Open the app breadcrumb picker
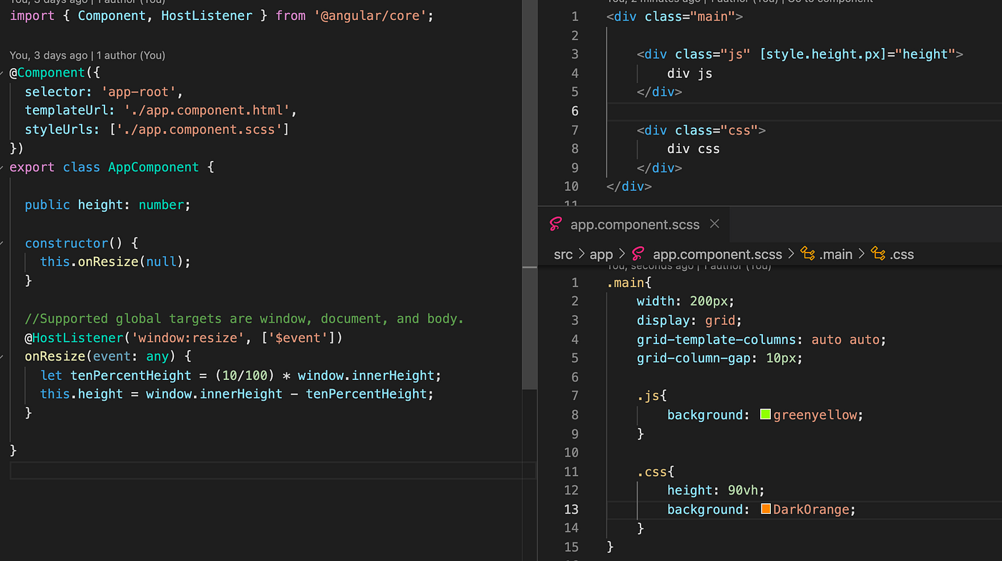1002x561 pixels. pos(601,253)
